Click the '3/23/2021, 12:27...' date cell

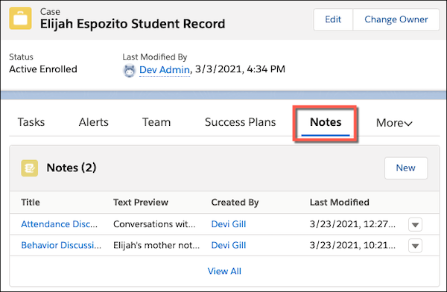[352, 224]
